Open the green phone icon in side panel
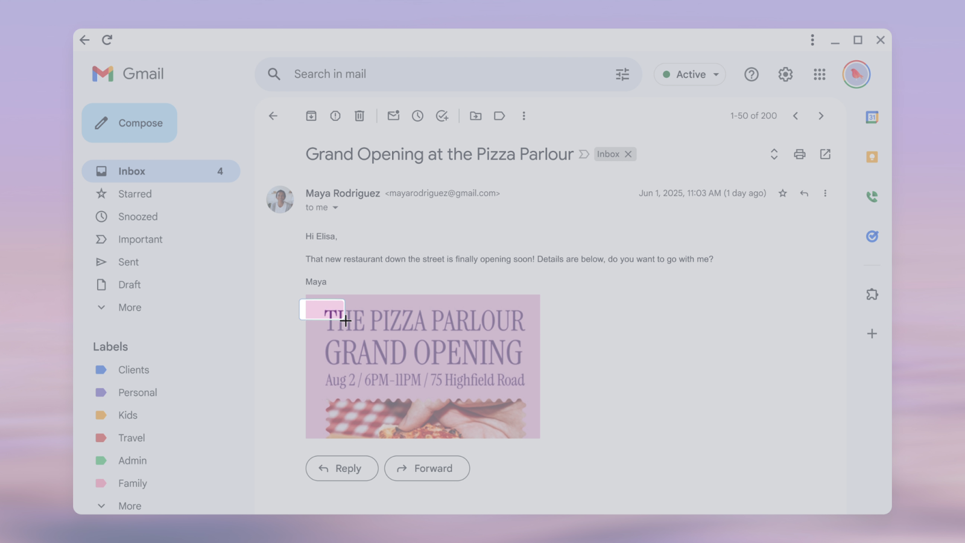965x543 pixels. [x=872, y=197]
